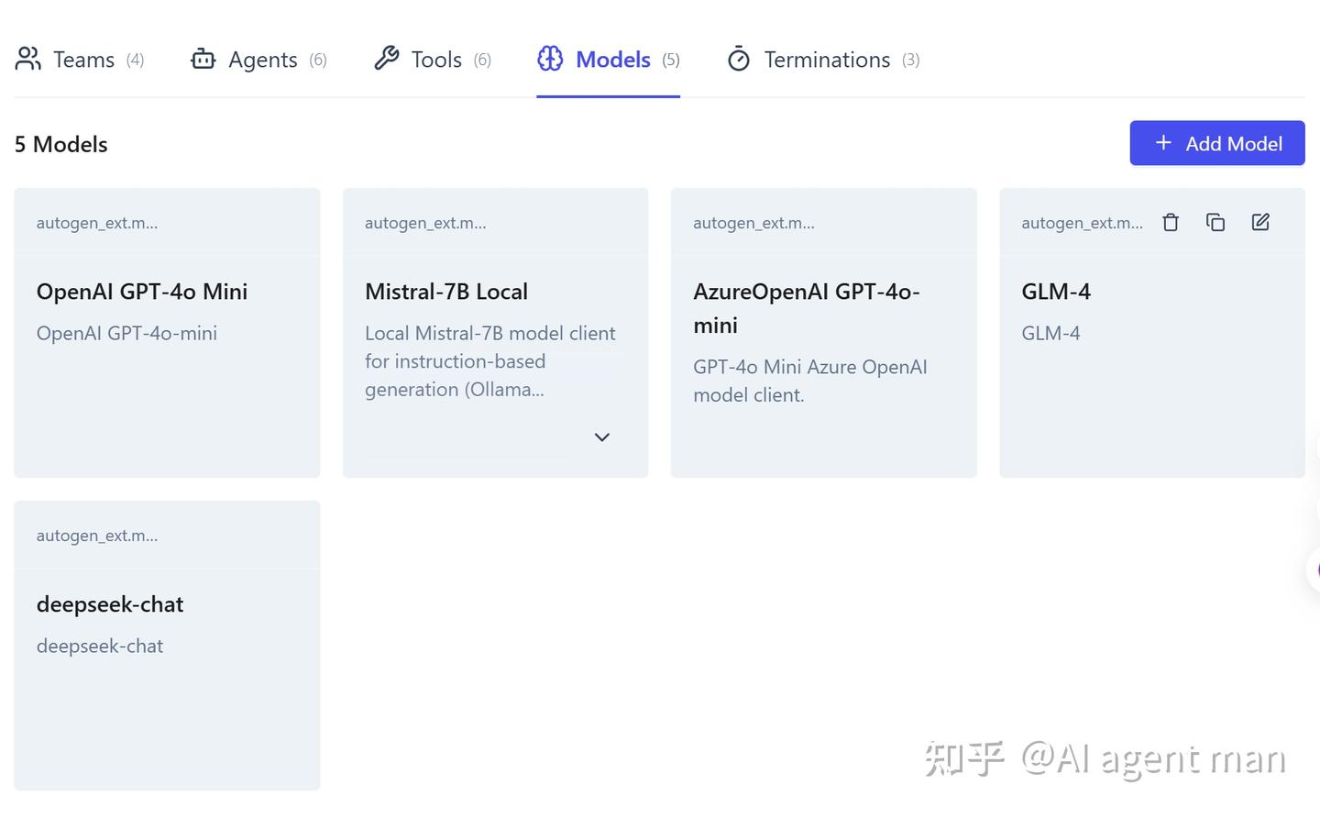Click the Add Model button
The image size is (1320, 818).
point(1217,143)
